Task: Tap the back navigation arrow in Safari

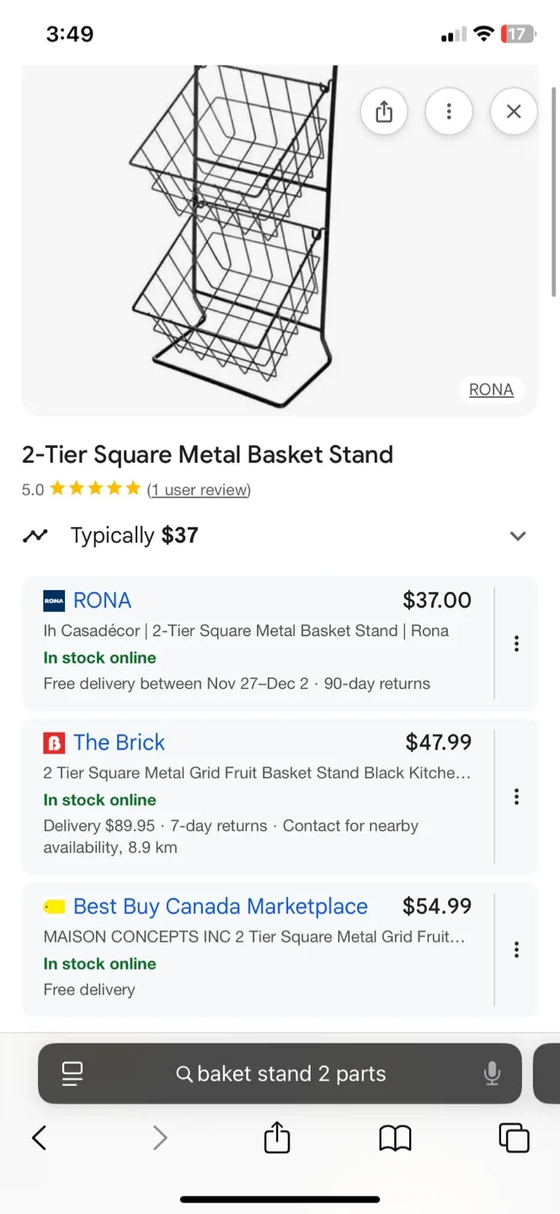Action: click(x=39, y=1137)
